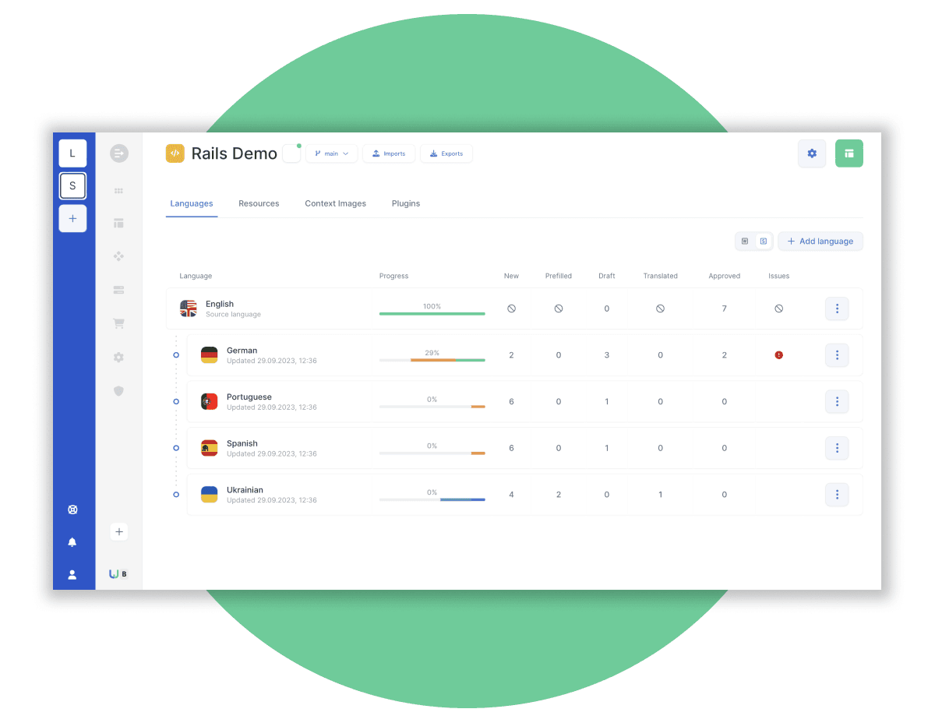Click Add language button
Screen dimensions: 935x723
(x=820, y=242)
